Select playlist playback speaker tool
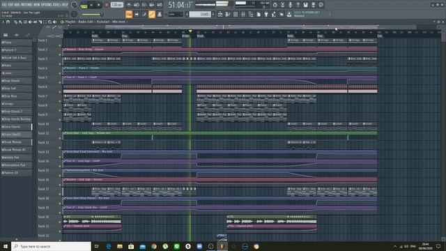Viewport: 446px width, 251px height. (x=54, y=22)
